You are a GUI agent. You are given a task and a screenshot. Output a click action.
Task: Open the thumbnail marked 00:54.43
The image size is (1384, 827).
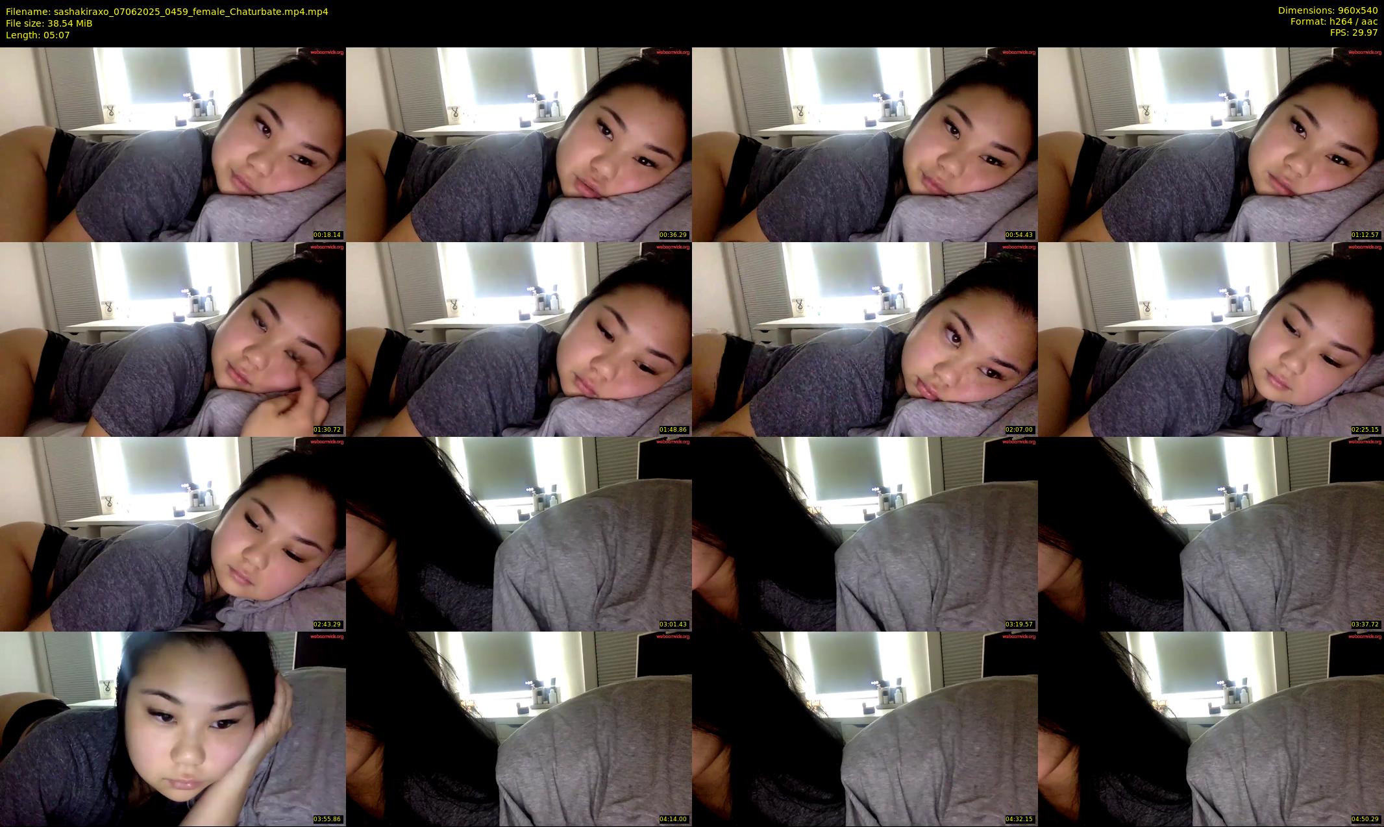click(x=865, y=144)
